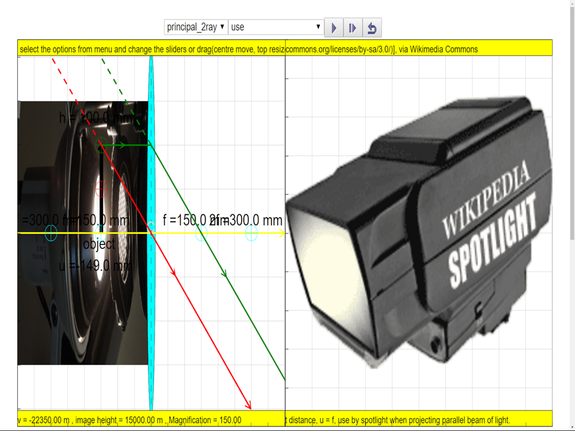Click the 'u = -149.0 mm' object distance label

pos(95,266)
